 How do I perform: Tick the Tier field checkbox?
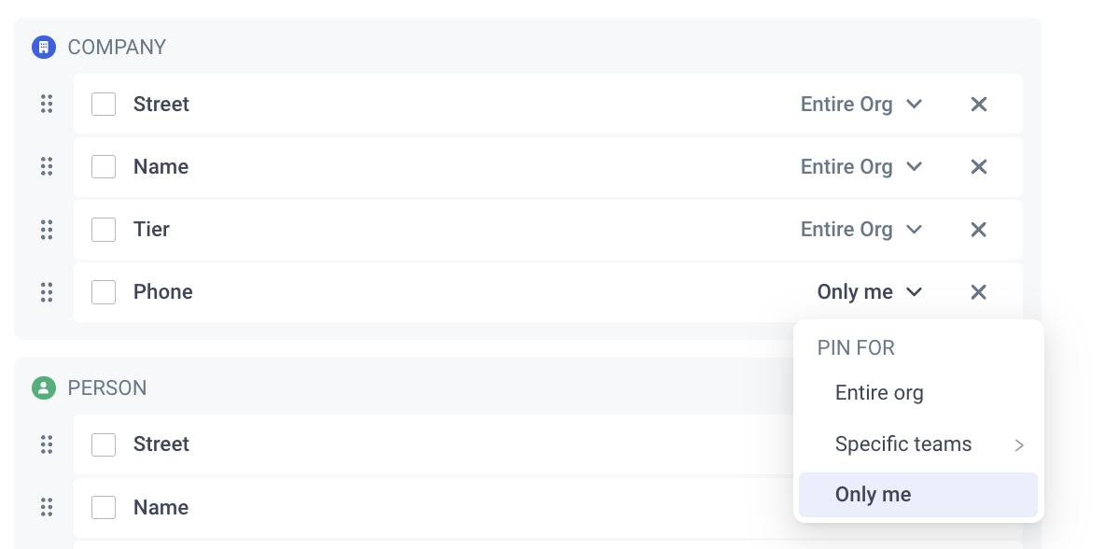[x=104, y=230]
